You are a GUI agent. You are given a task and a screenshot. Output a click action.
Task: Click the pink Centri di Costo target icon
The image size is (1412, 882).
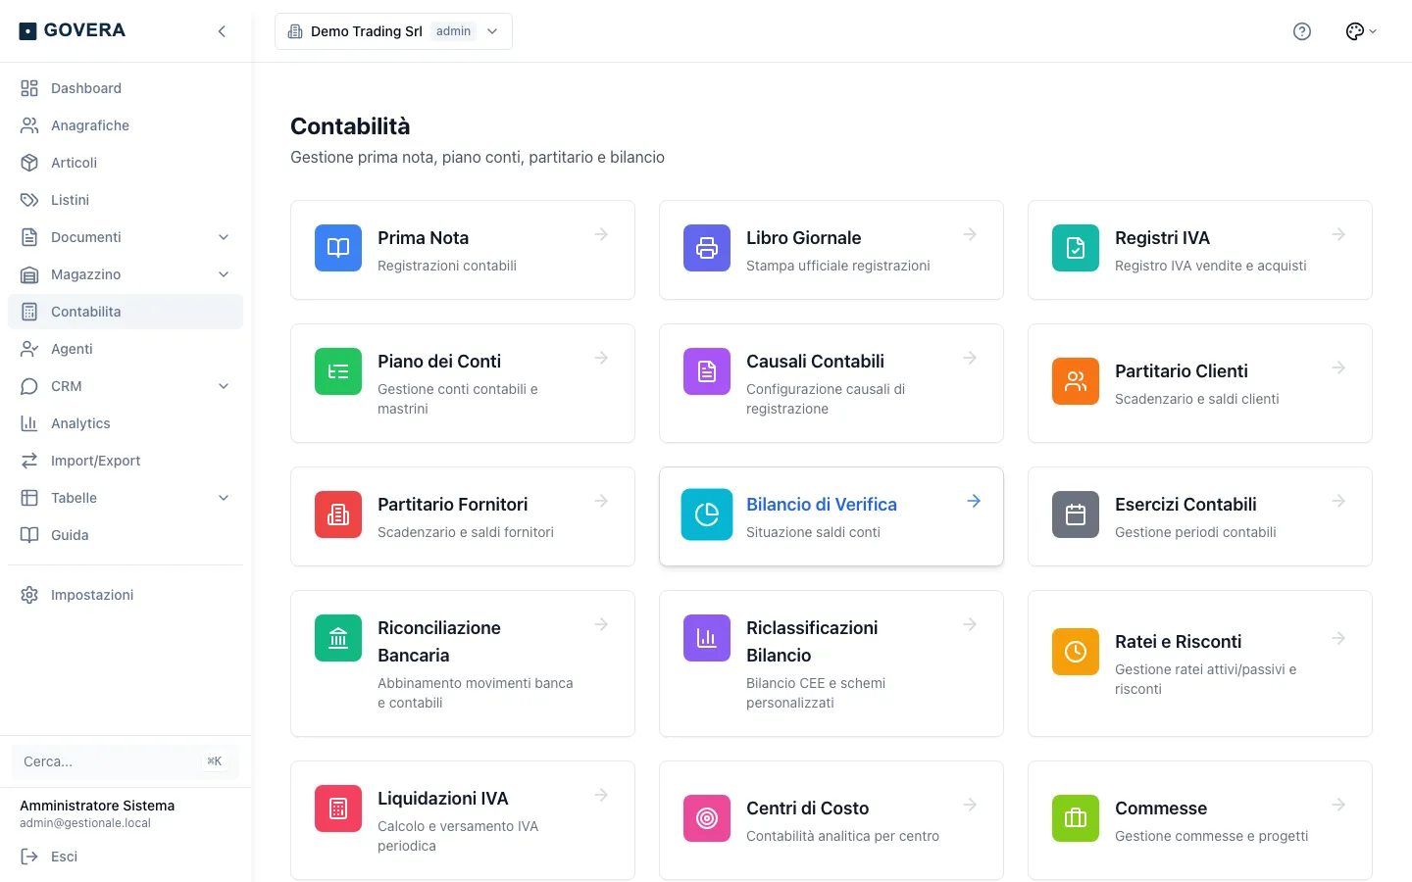(x=707, y=818)
